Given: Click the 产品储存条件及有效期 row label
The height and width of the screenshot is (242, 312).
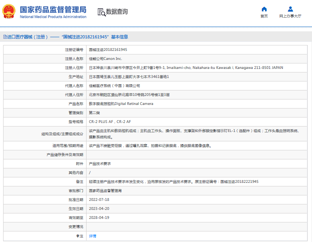Looking at the screenshot, I should tap(65, 155).
